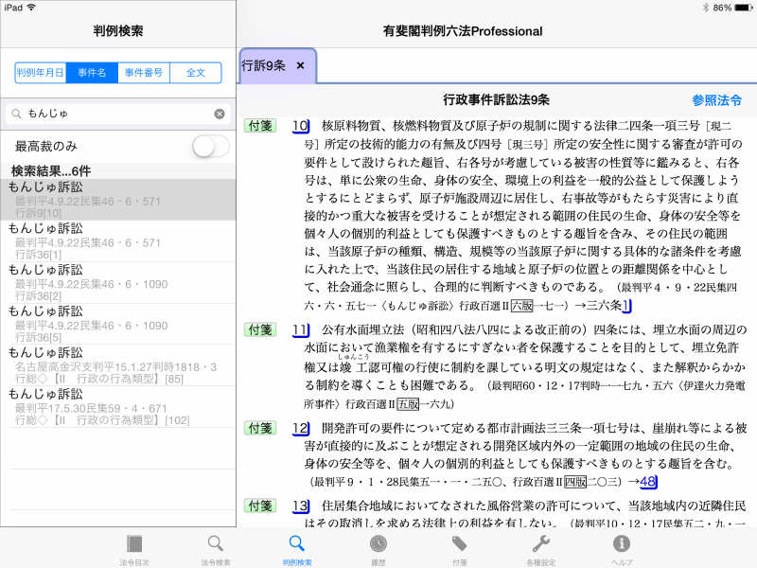Viewport: 757px width, 568px height.
Task: Click the Wi-Fi icon in status bar
Action: coord(31,8)
